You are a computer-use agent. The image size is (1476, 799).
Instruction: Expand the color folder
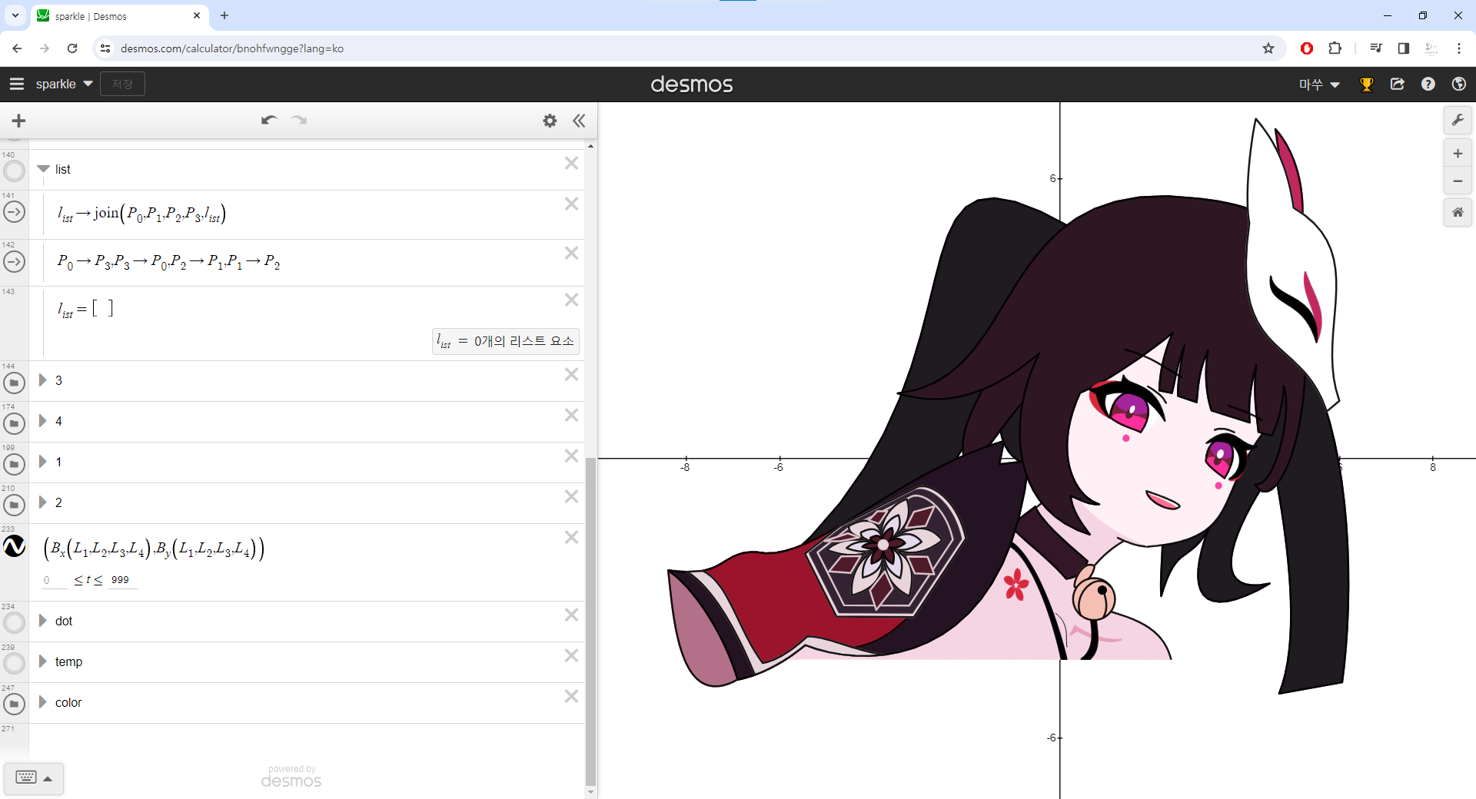coord(43,702)
